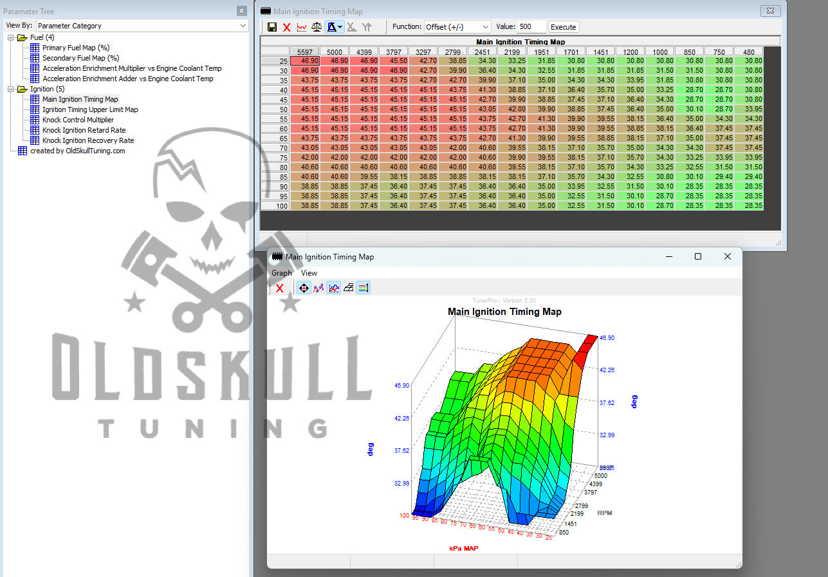This screenshot has height=577, width=828.
Task: Toggle the rainbow color legend icon
Action: pos(363,288)
